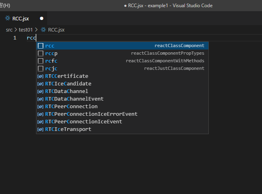Select the rccp snippet suggestion
The image size is (262, 194).
point(122,53)
